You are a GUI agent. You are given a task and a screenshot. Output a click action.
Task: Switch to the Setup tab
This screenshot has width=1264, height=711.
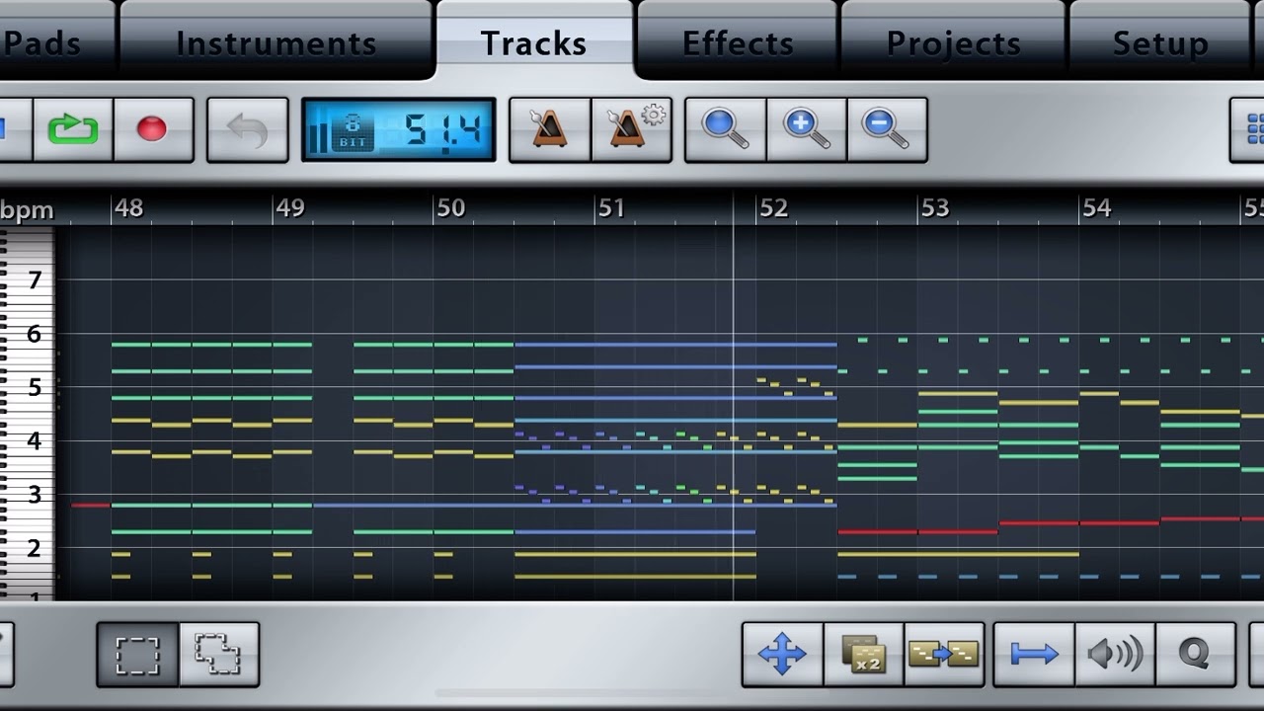pyautogui.click(x=1160, y=43)
